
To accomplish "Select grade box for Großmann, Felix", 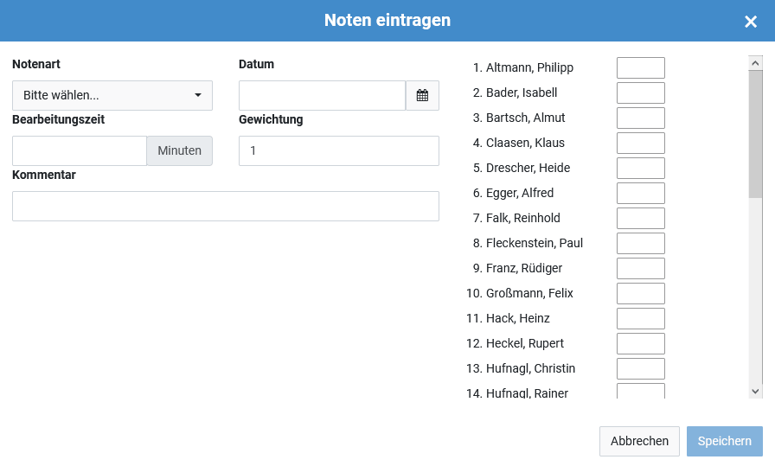I will click(641, 294).
